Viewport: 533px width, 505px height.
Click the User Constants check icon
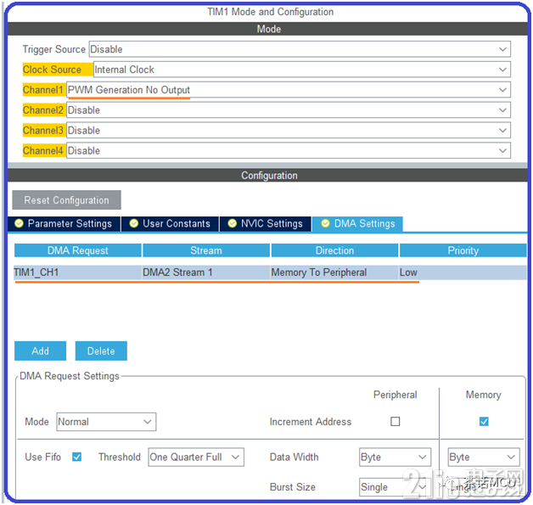tap(134, 223)
